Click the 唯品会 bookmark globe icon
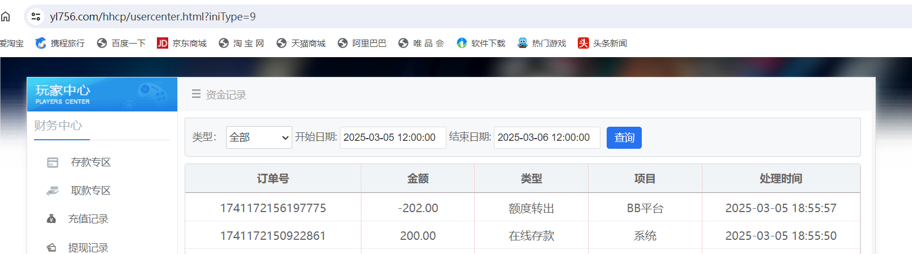The image size is (912, 254). (x=403, y=43)
